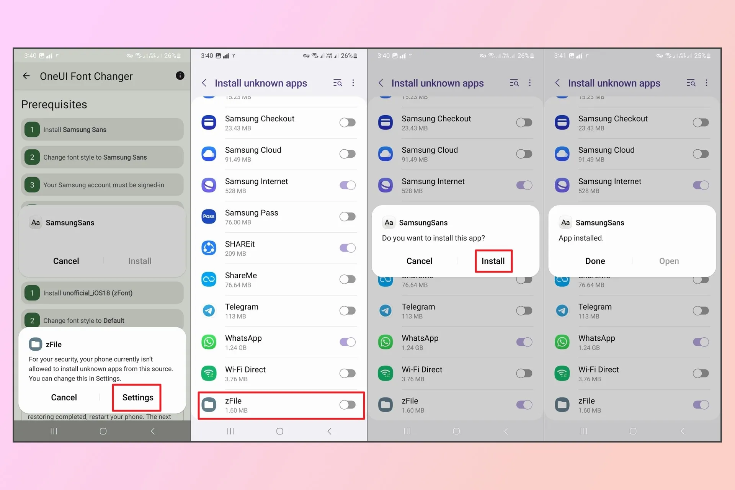Tap 'Install unknown apps' title on the 3:41 screen
The height and width of the screenshot is (490, 735).
[x=614, y=83]
